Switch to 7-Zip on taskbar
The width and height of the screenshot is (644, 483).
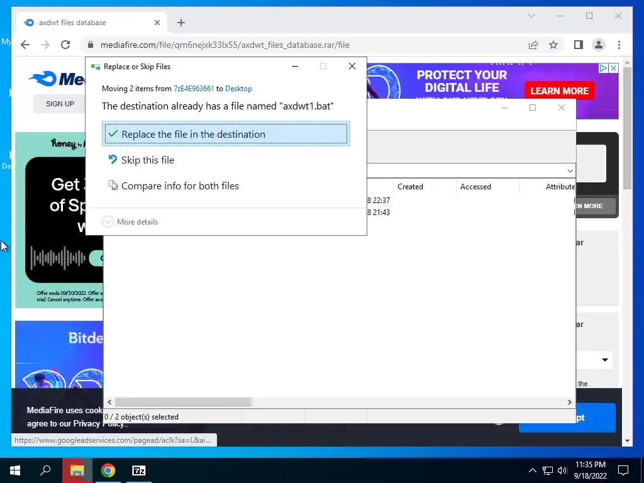[139, 470]
